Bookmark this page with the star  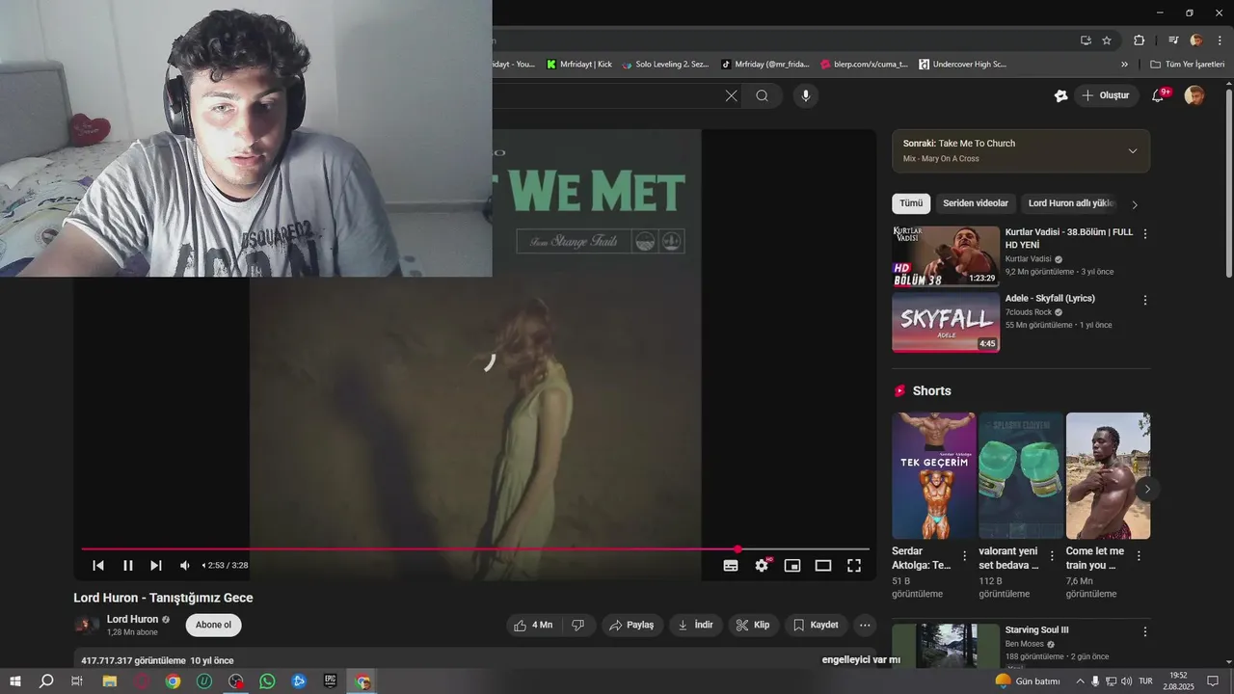(x=1107, y=40)
